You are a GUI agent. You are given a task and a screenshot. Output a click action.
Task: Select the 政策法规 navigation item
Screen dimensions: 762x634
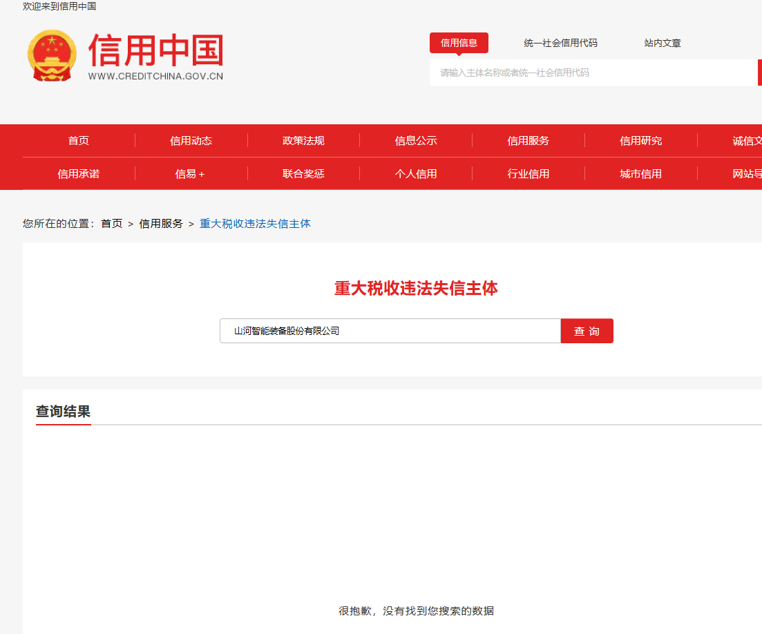coord(303,140)
